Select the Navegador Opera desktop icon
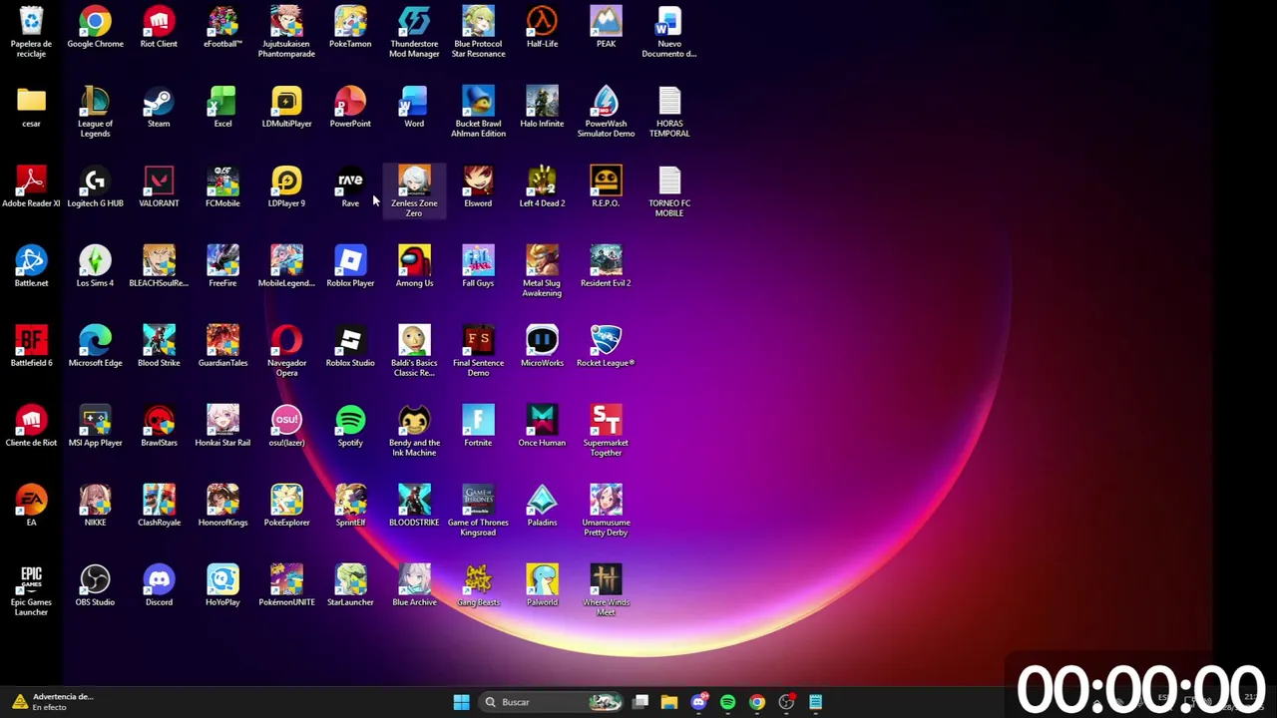 pyautogui.click(x=286, y=351)
